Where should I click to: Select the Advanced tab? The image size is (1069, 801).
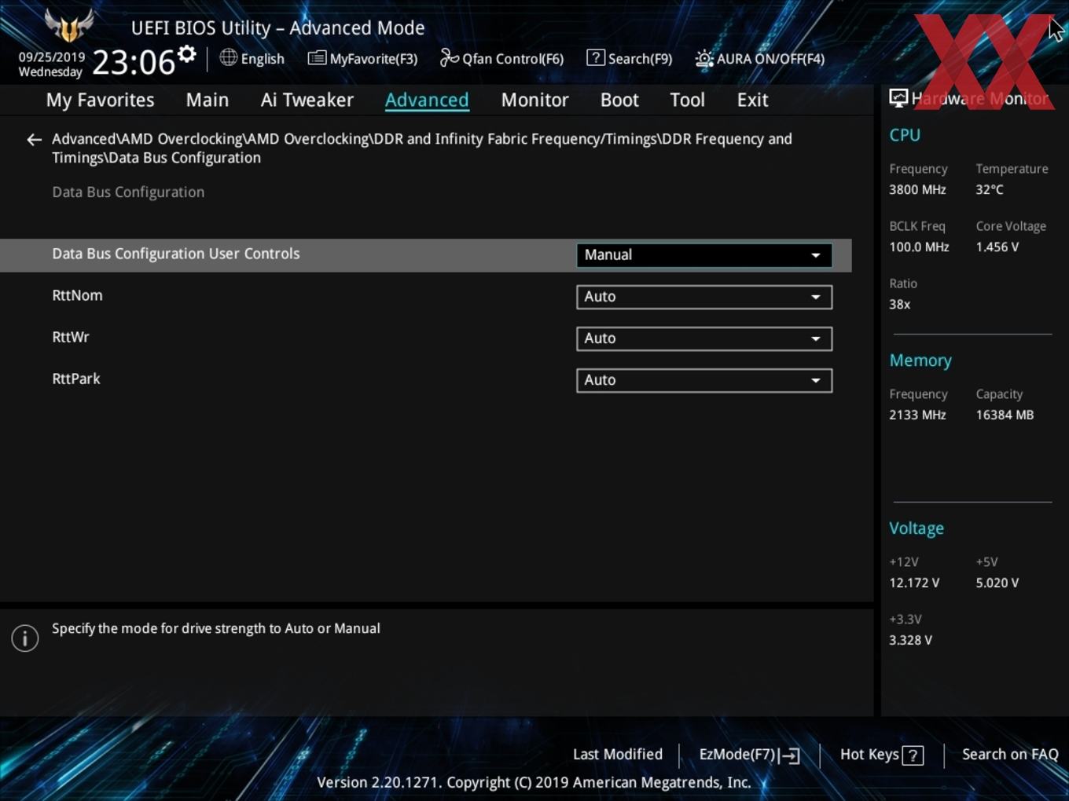pos(427,100)
